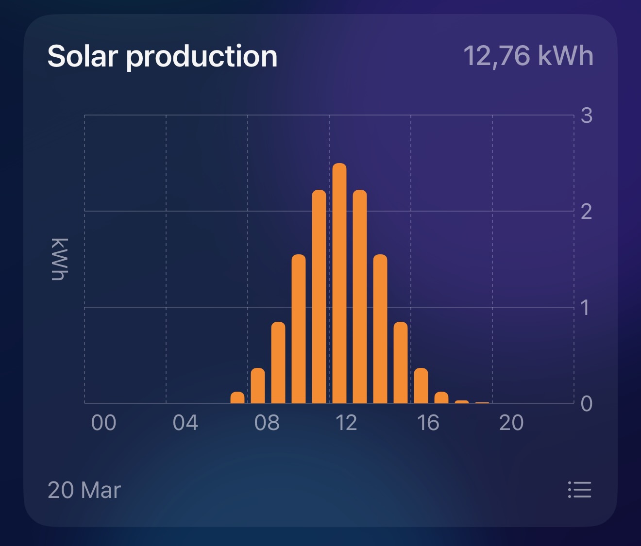Click the 20 hour label
The width and height of the screenshot is (641, 546).
coord(510,422)
